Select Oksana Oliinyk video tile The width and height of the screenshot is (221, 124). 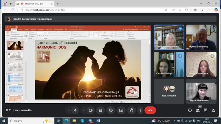coord(169,64)
